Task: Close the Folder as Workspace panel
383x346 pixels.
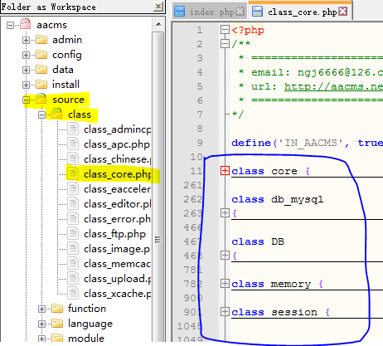Action: coord(158,6)
